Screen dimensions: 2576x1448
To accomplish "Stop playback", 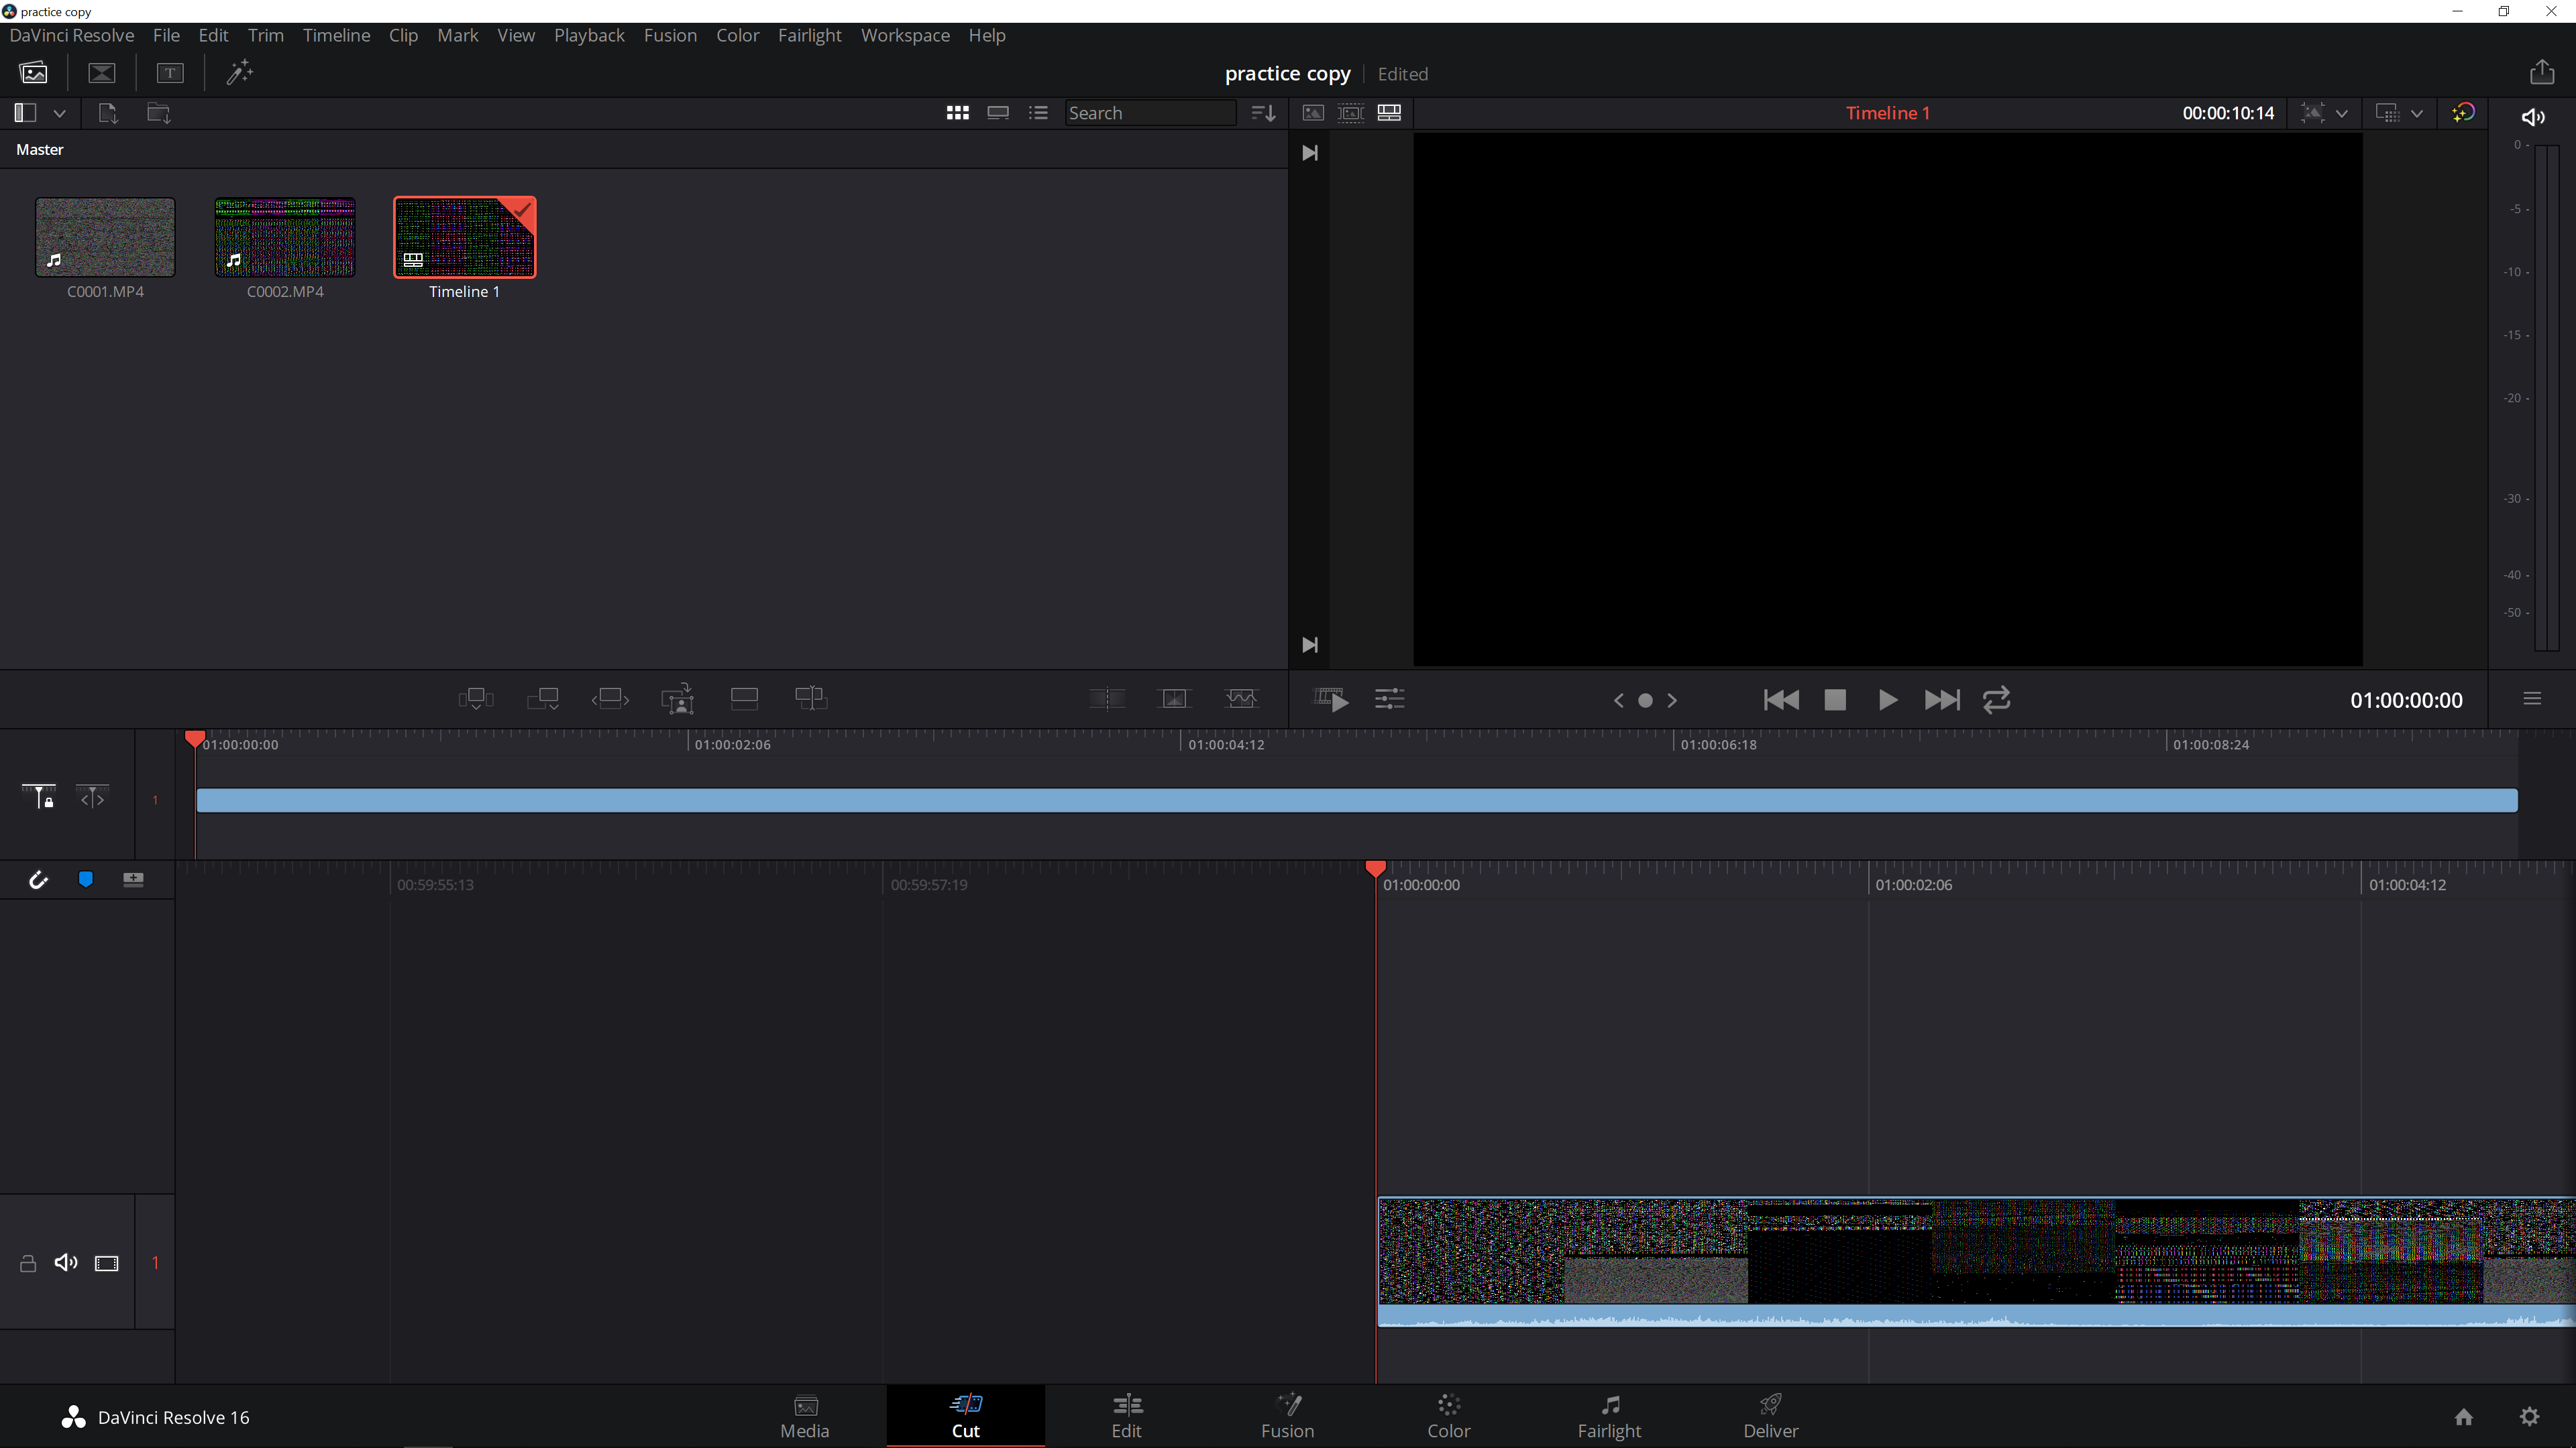I will (1835, 699).
